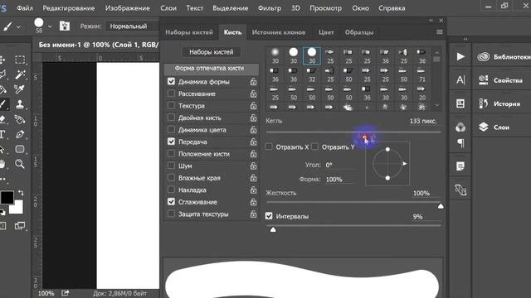This screenshot has height=298, width=531.
Task: Select the Pen tool
Action: pos(20,134)
